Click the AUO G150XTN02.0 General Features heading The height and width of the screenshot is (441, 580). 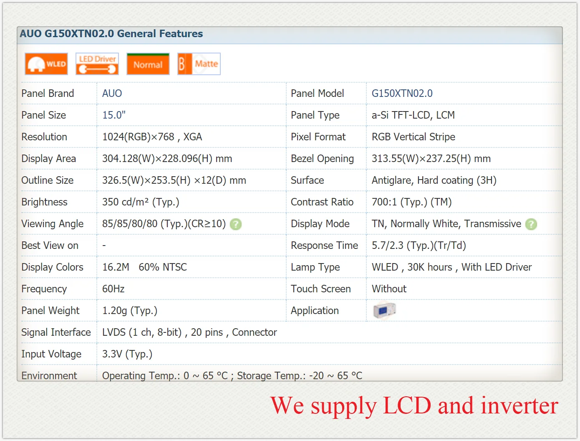tap(111, 34)
